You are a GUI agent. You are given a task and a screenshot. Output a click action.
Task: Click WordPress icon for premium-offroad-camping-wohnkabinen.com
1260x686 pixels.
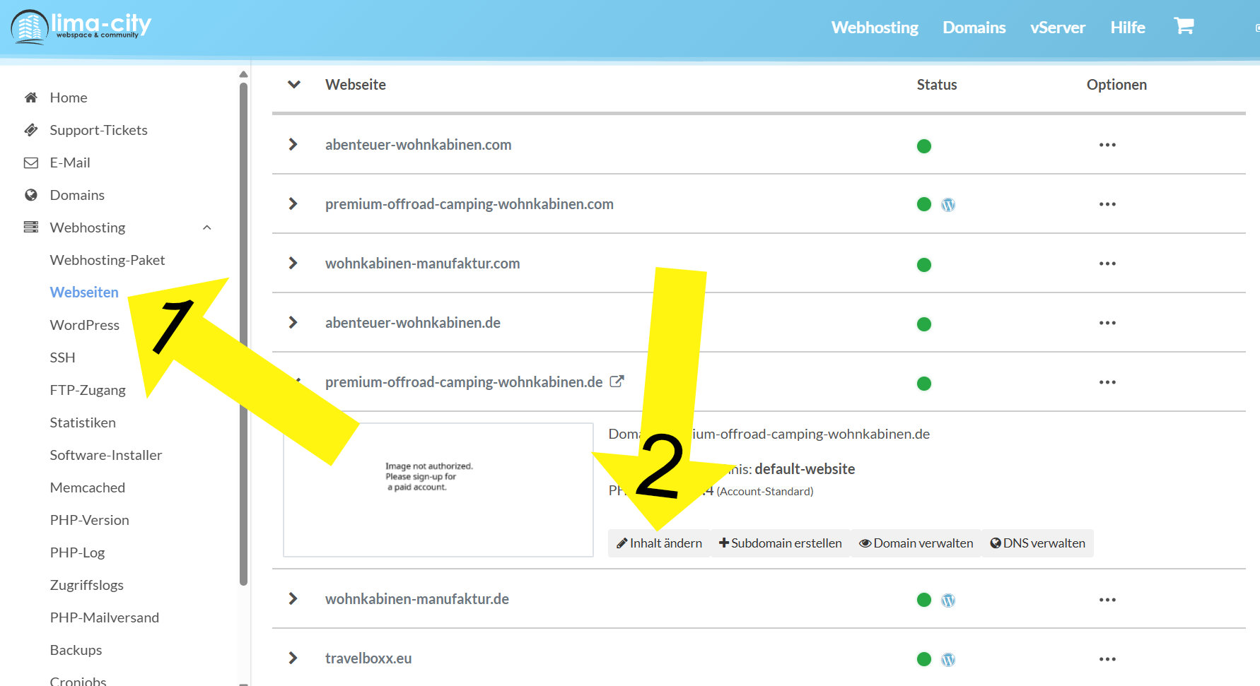(947, 205)
